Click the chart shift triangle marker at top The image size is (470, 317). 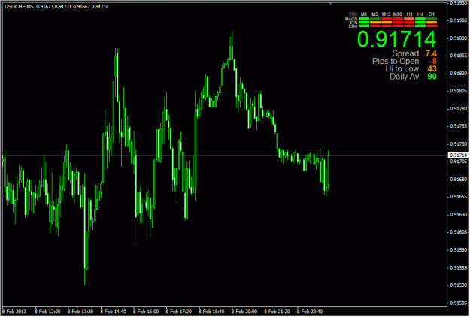tap(330, 4)
